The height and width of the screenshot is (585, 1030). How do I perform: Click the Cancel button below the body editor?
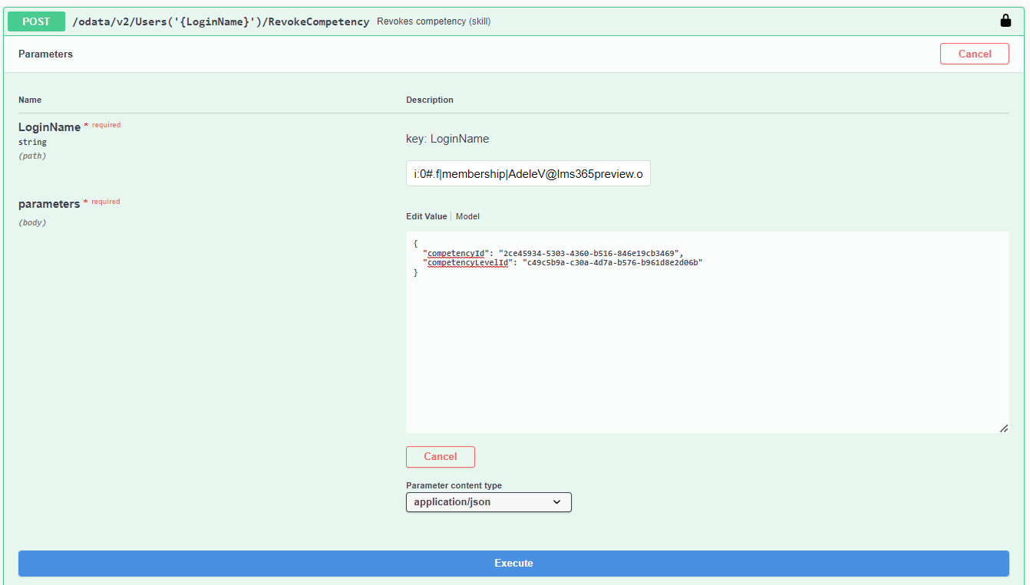440,456
